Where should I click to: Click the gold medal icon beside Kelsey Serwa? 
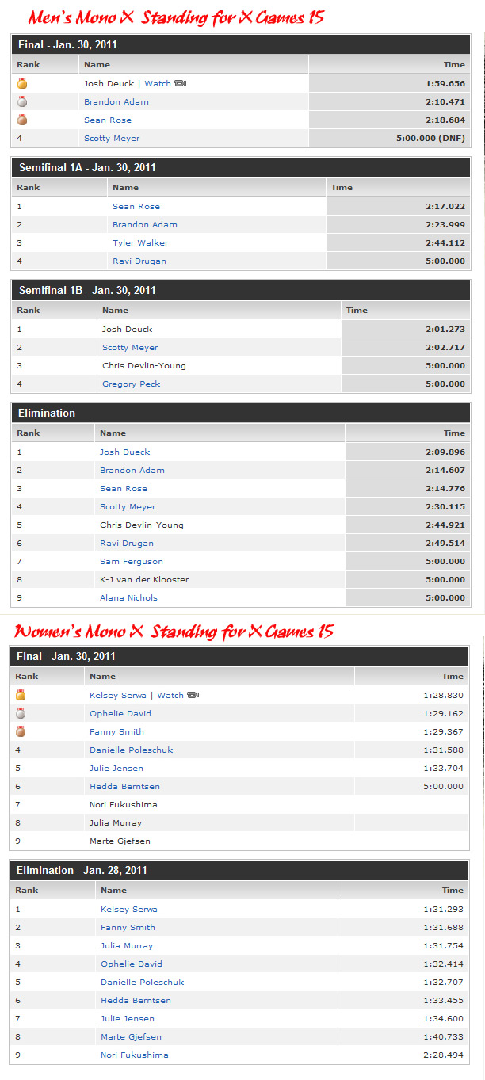point(21,695)
